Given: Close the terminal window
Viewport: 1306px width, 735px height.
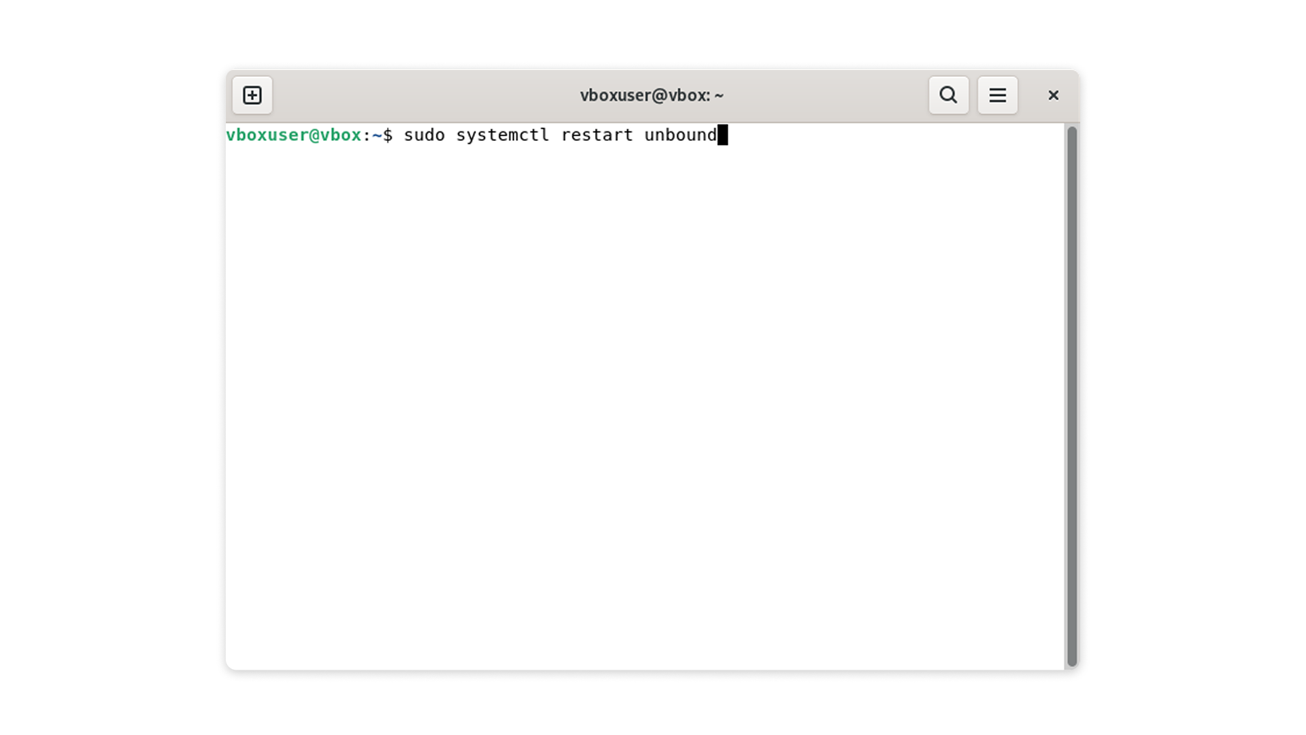Looking at the screenshot, I should tap(1053, 95).
